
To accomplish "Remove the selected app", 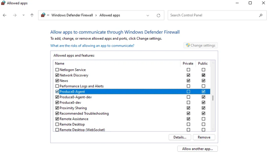I will pos(204,137).
